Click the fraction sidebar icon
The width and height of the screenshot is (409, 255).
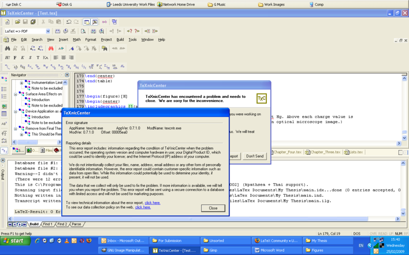4,133
